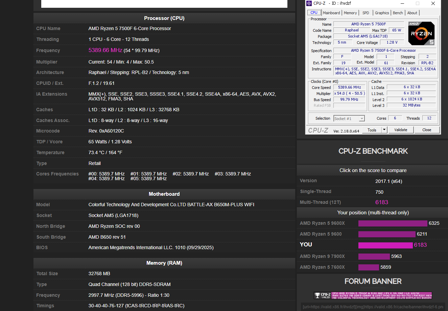Viewport: 448px width, 311px height.
Task: Click the CPU-Z app icon in title bar
Action: click(x=309, y=3)
